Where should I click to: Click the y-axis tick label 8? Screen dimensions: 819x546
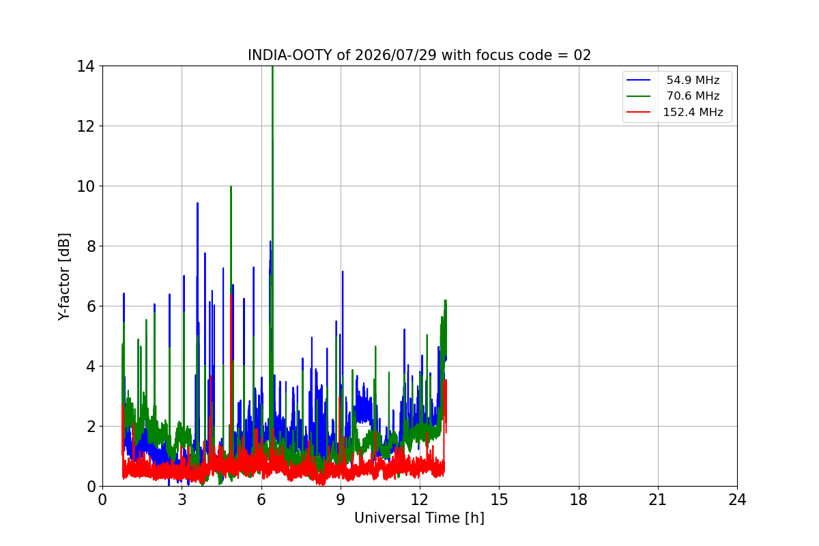(x=90, y=246)
